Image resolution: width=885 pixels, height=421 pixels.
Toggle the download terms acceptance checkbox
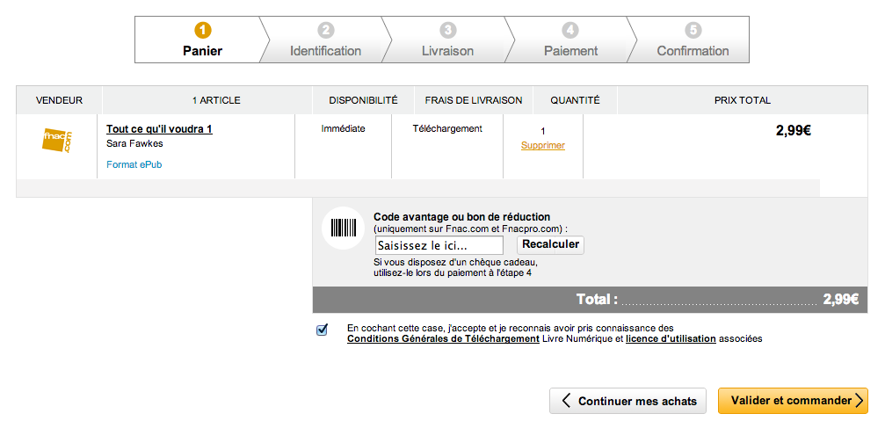[323, 330]
